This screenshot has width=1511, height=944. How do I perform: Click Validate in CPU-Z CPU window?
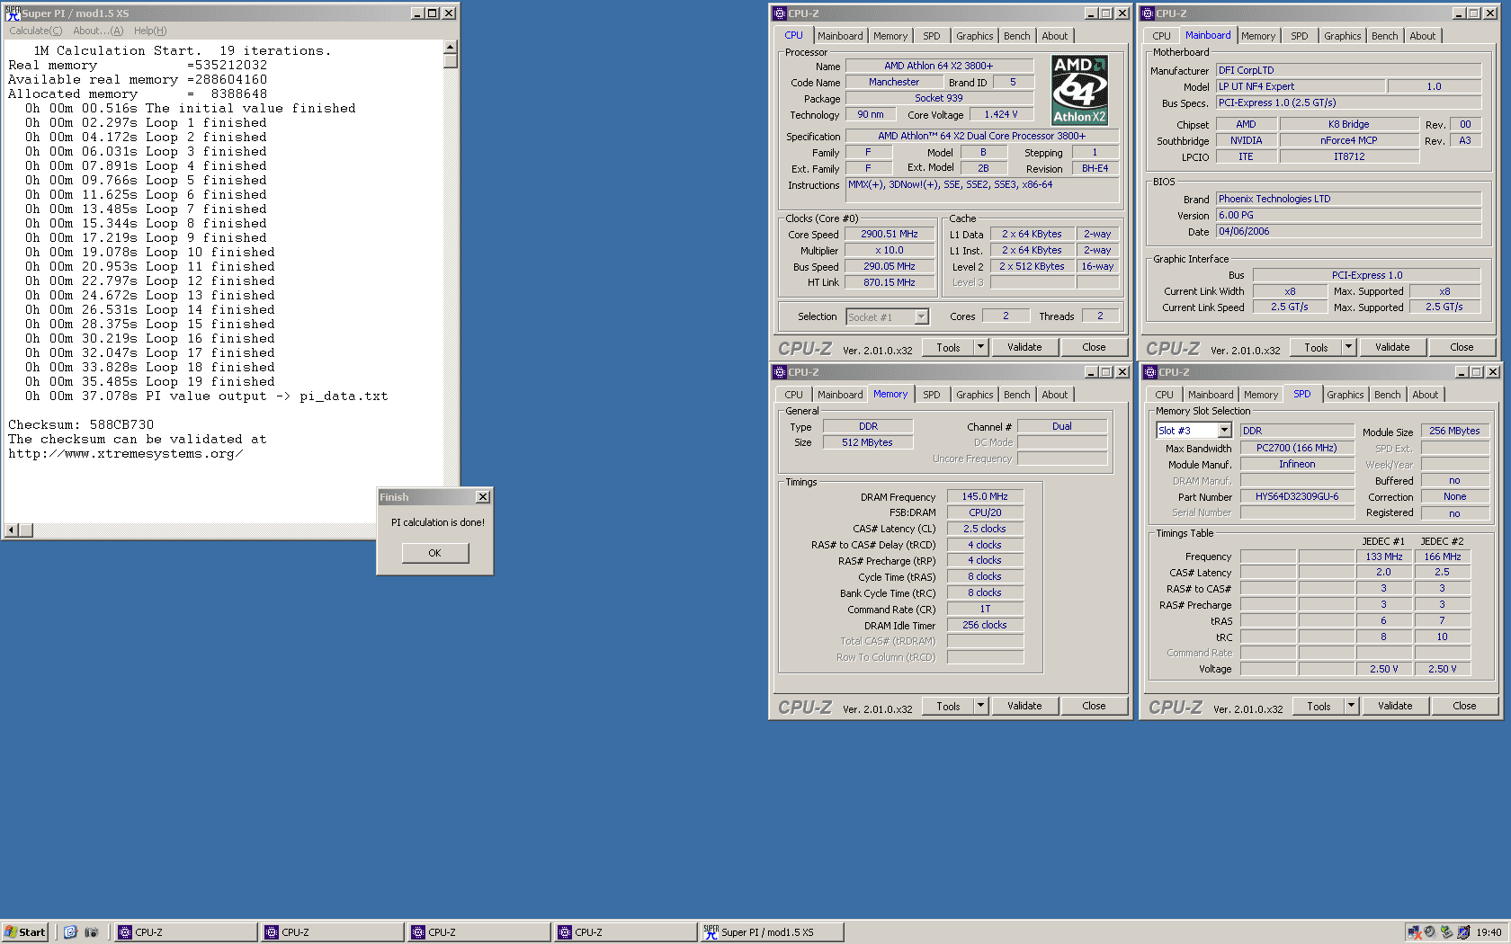(1024, 347)
